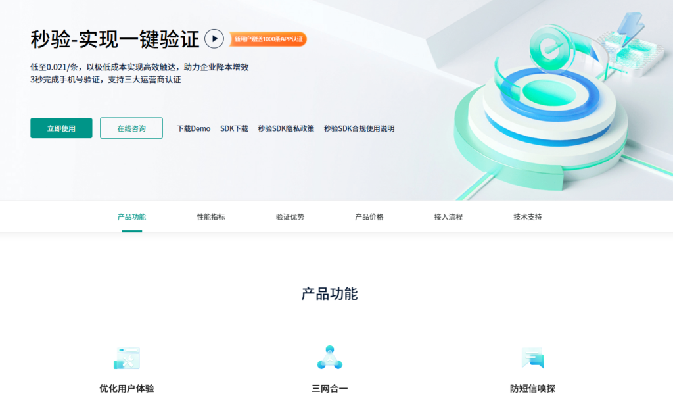Go to the 产品价格 tab
Screen dimensions: 673x398
(x=368, y=216)
